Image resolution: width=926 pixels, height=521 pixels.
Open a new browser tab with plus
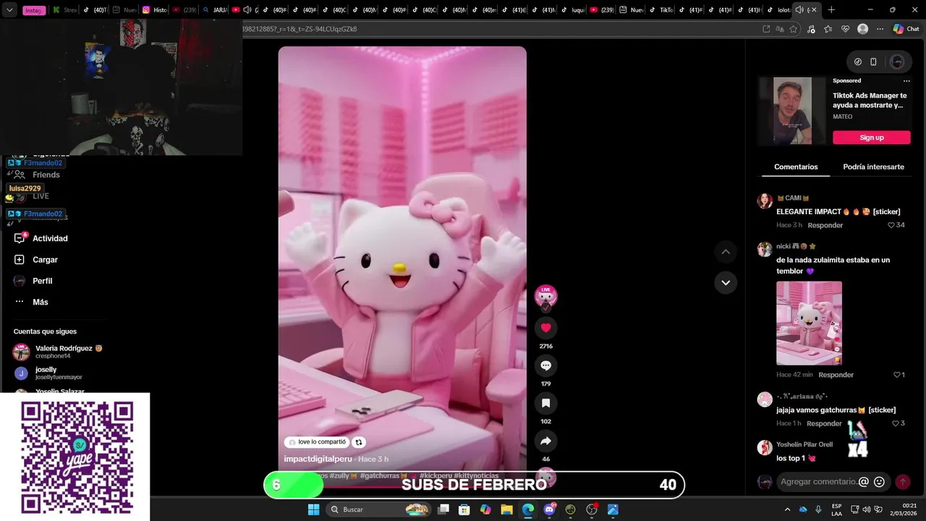click(x=831, y=9)
